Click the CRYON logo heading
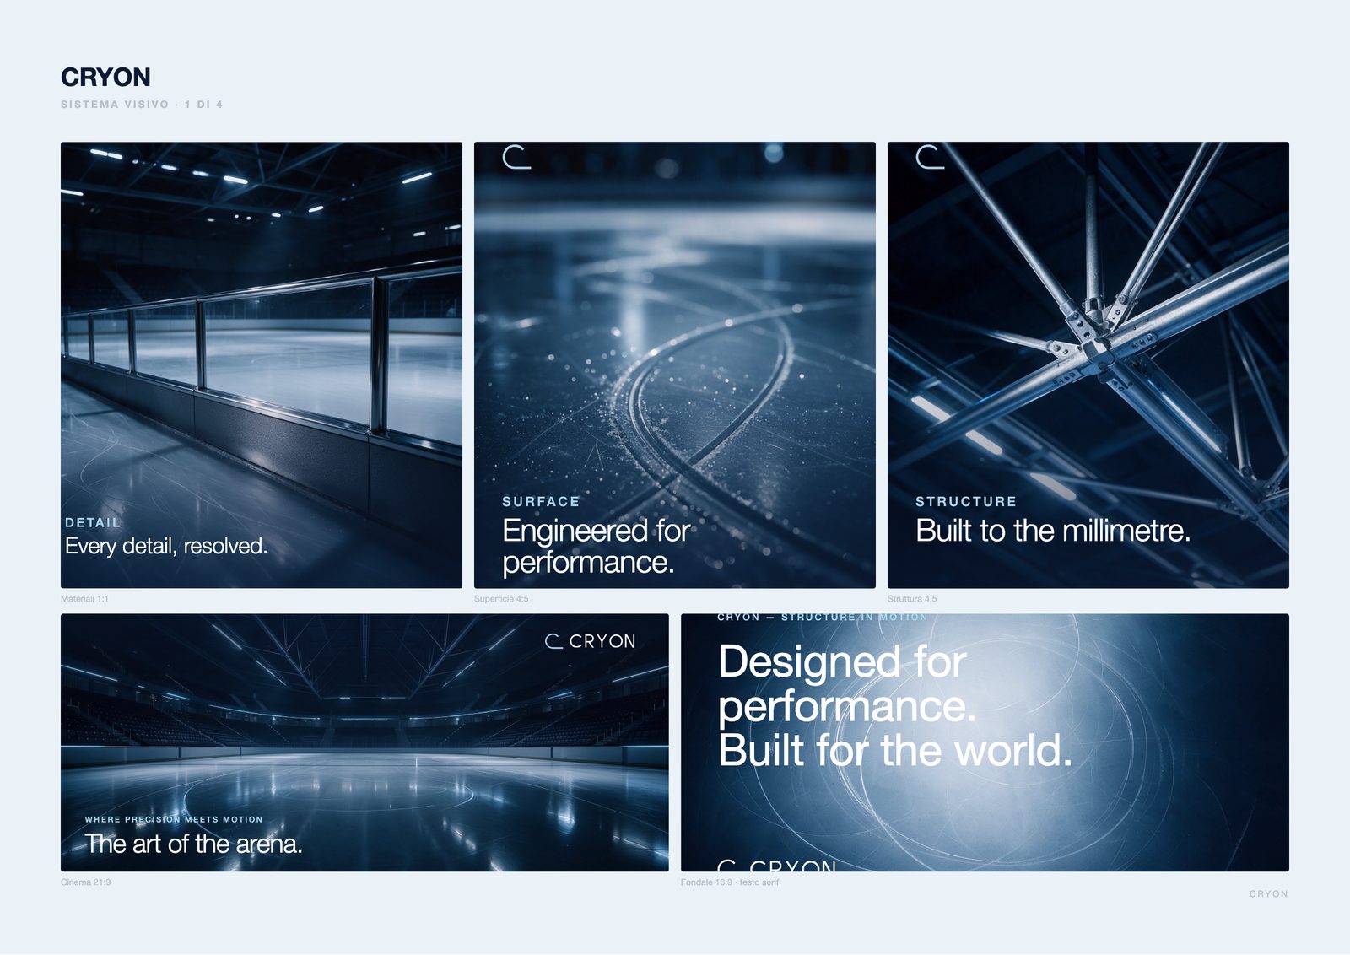This screenshot has height=955, width=1350. pyautogui.click(x=105, y=77)
